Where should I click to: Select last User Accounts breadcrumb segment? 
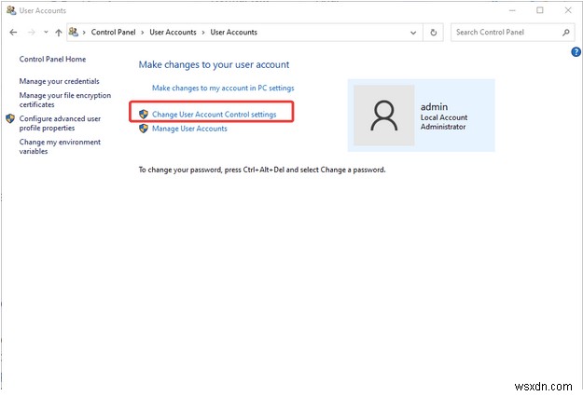pyautogui.click(x=233, y=33)
